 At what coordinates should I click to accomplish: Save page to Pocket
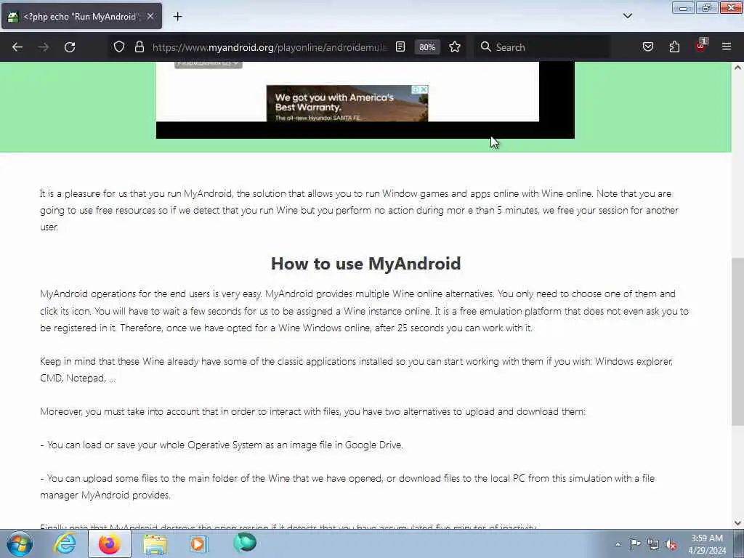tap(647, 46)
